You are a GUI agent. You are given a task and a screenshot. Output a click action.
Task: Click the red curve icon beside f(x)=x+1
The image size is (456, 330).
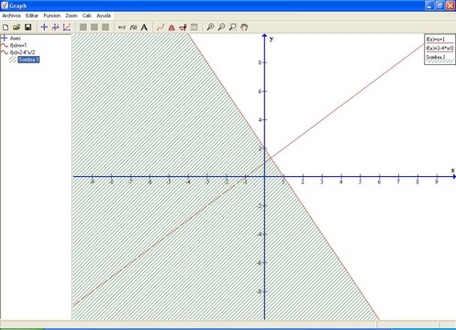5,45
